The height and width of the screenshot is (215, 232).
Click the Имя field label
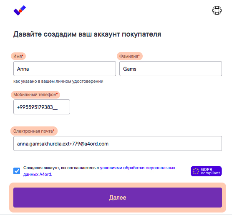point(18,56)
